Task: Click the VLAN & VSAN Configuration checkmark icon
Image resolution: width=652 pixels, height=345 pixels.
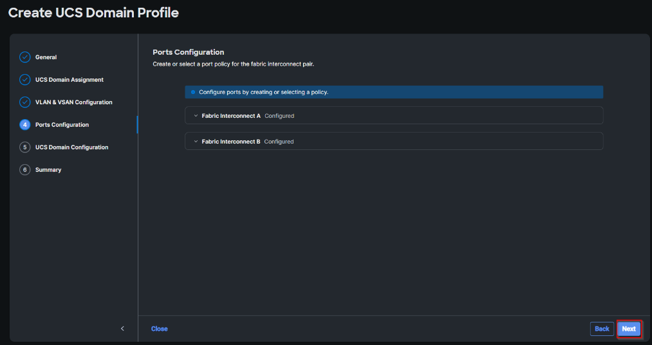Action: tap(25, 102)
